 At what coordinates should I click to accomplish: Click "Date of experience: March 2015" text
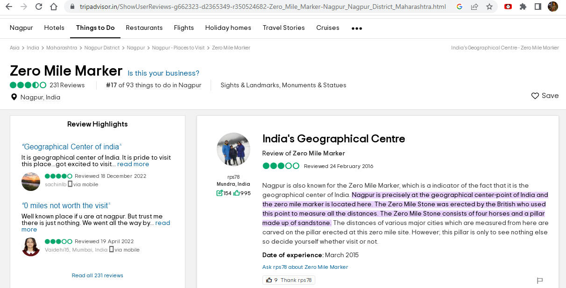[x=311, y=255]
